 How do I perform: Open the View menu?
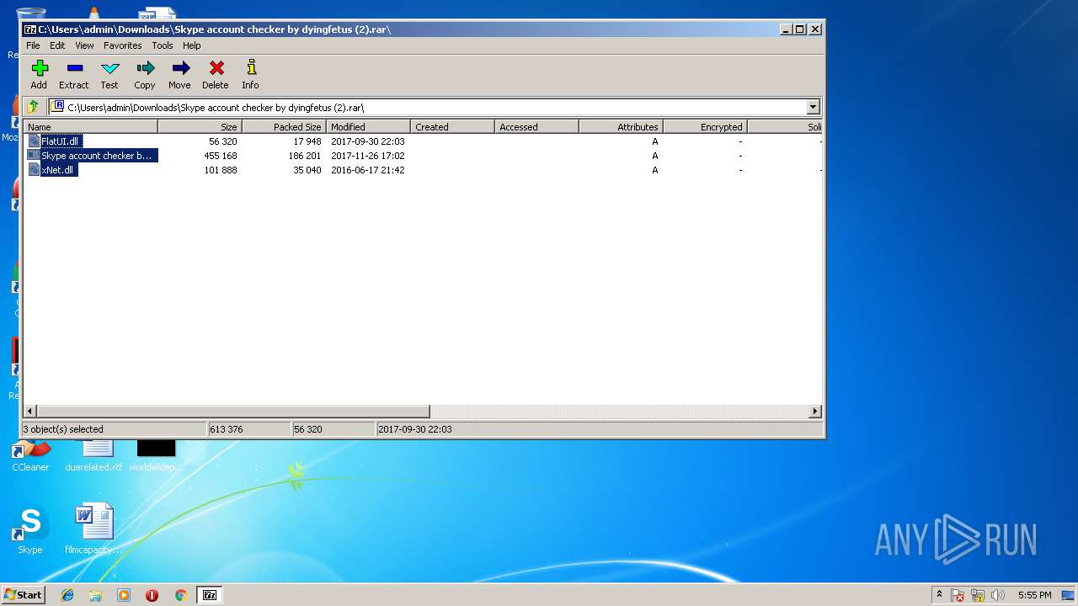[x=84, y=45]
